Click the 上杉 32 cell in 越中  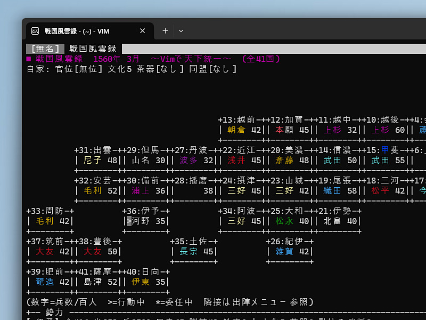tap(340, 130)
